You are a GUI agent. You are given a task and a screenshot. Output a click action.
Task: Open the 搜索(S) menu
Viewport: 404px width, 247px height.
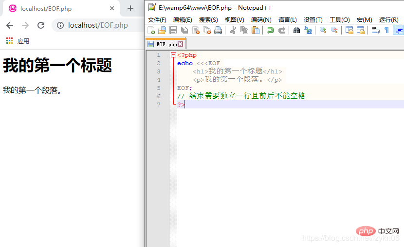pyautogui.click(x=208, y=20)
